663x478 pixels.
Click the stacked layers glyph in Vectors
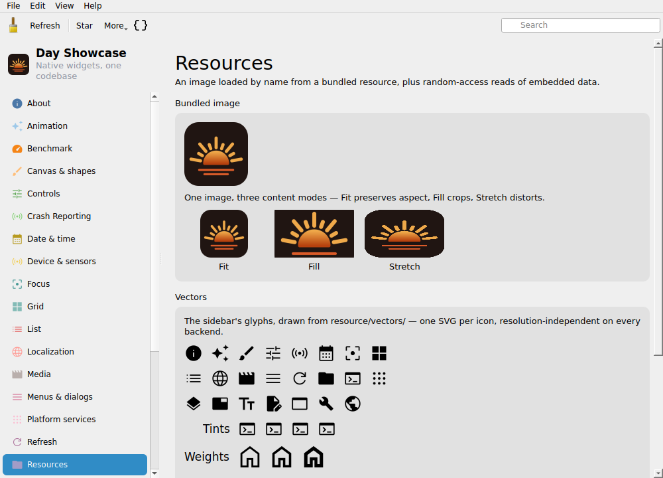(x=194, y=404)
